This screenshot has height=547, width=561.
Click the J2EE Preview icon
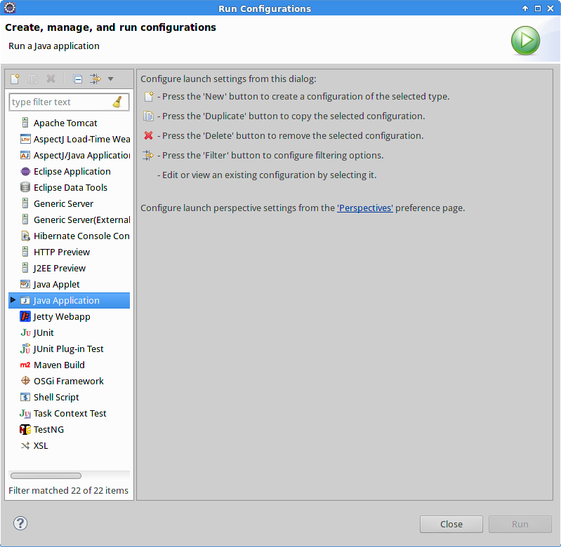25,268
